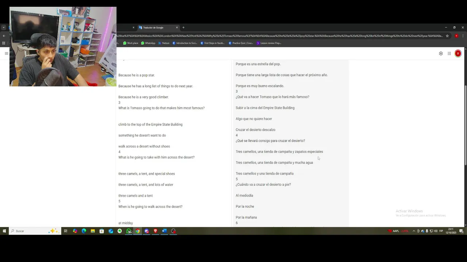The image size is (467, 262).
Task: Close the Traductor de Google tab
Action: (x=177, y=28)
